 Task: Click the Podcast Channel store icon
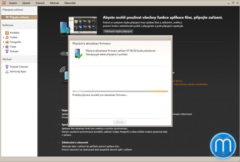pos(7,67)
